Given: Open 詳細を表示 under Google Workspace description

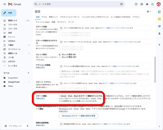Looking at the screenshot, I should (x=63, y=111).
